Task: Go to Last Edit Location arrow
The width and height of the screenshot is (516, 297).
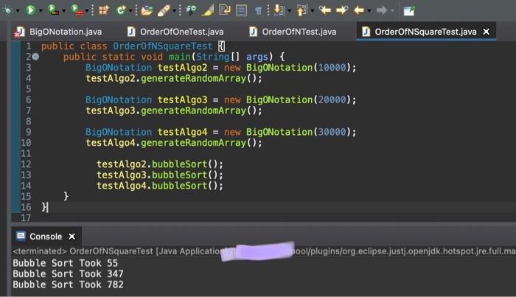Action: click(325, 10)
